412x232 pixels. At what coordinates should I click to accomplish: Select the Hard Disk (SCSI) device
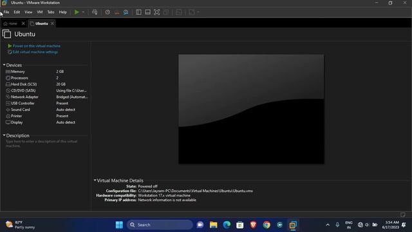pos(46,84)
